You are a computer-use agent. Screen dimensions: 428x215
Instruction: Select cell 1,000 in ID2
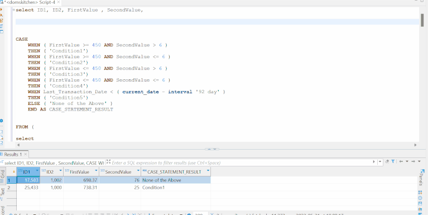coord(51,188)
